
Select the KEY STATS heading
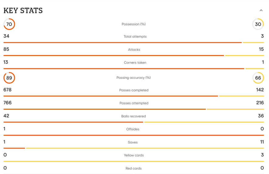pyautogui.click(x=23, y=10)
